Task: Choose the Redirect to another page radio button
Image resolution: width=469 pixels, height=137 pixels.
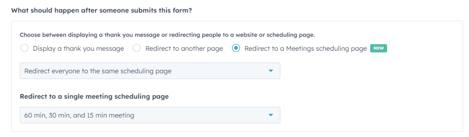Action: [x=137, y=48]
